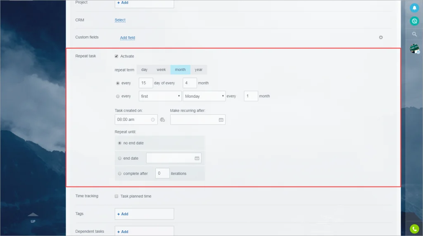
Task: Open the user profile avatar
Action: (x=414, y=49)
